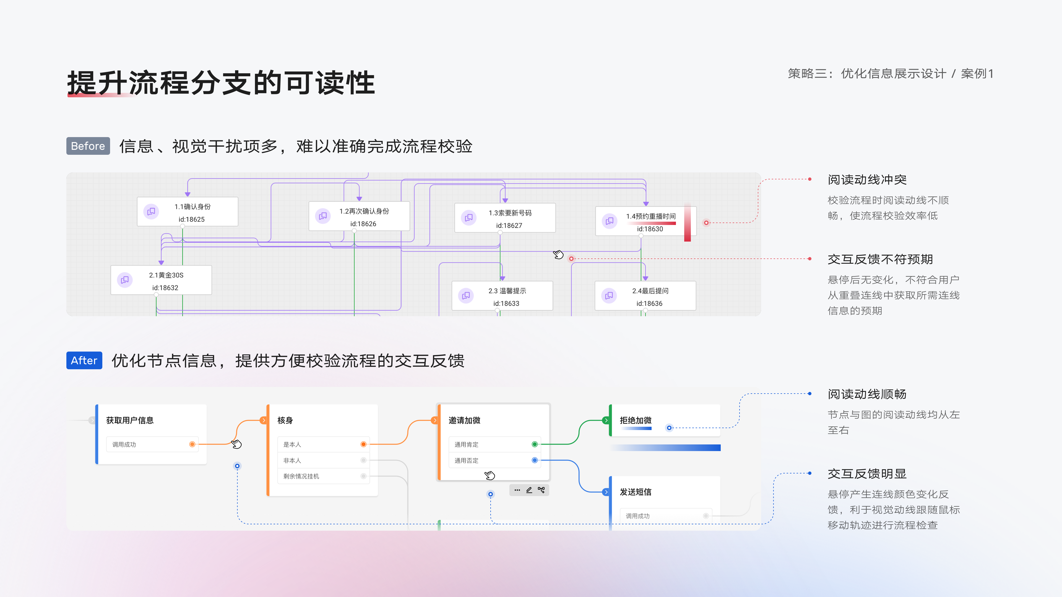Click the 交互反馈不符预期 heading
Image resolution: width=1062 pixels, height=597 pixels.
(880, 259)
